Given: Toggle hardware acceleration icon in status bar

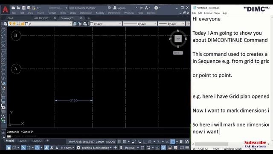Looking at the screenshot, I should pos(163,148).
